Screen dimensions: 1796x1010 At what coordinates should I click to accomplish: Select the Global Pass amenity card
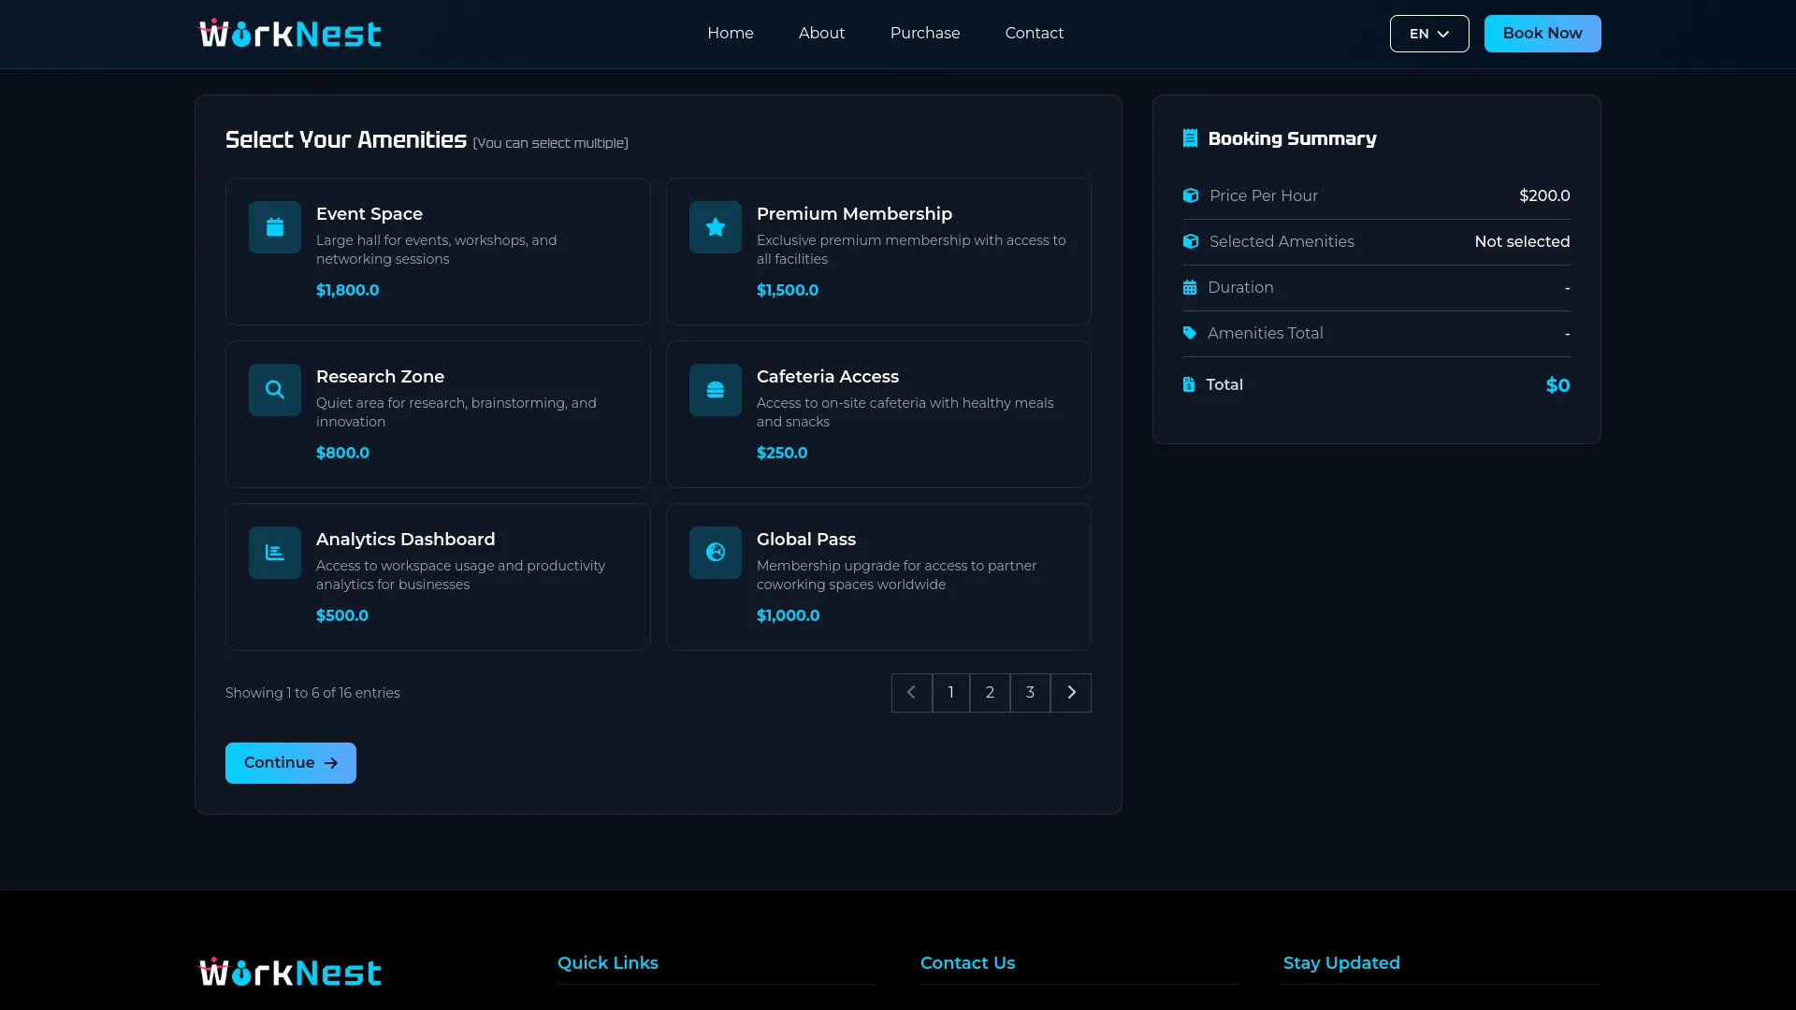[x=878, y=577]
